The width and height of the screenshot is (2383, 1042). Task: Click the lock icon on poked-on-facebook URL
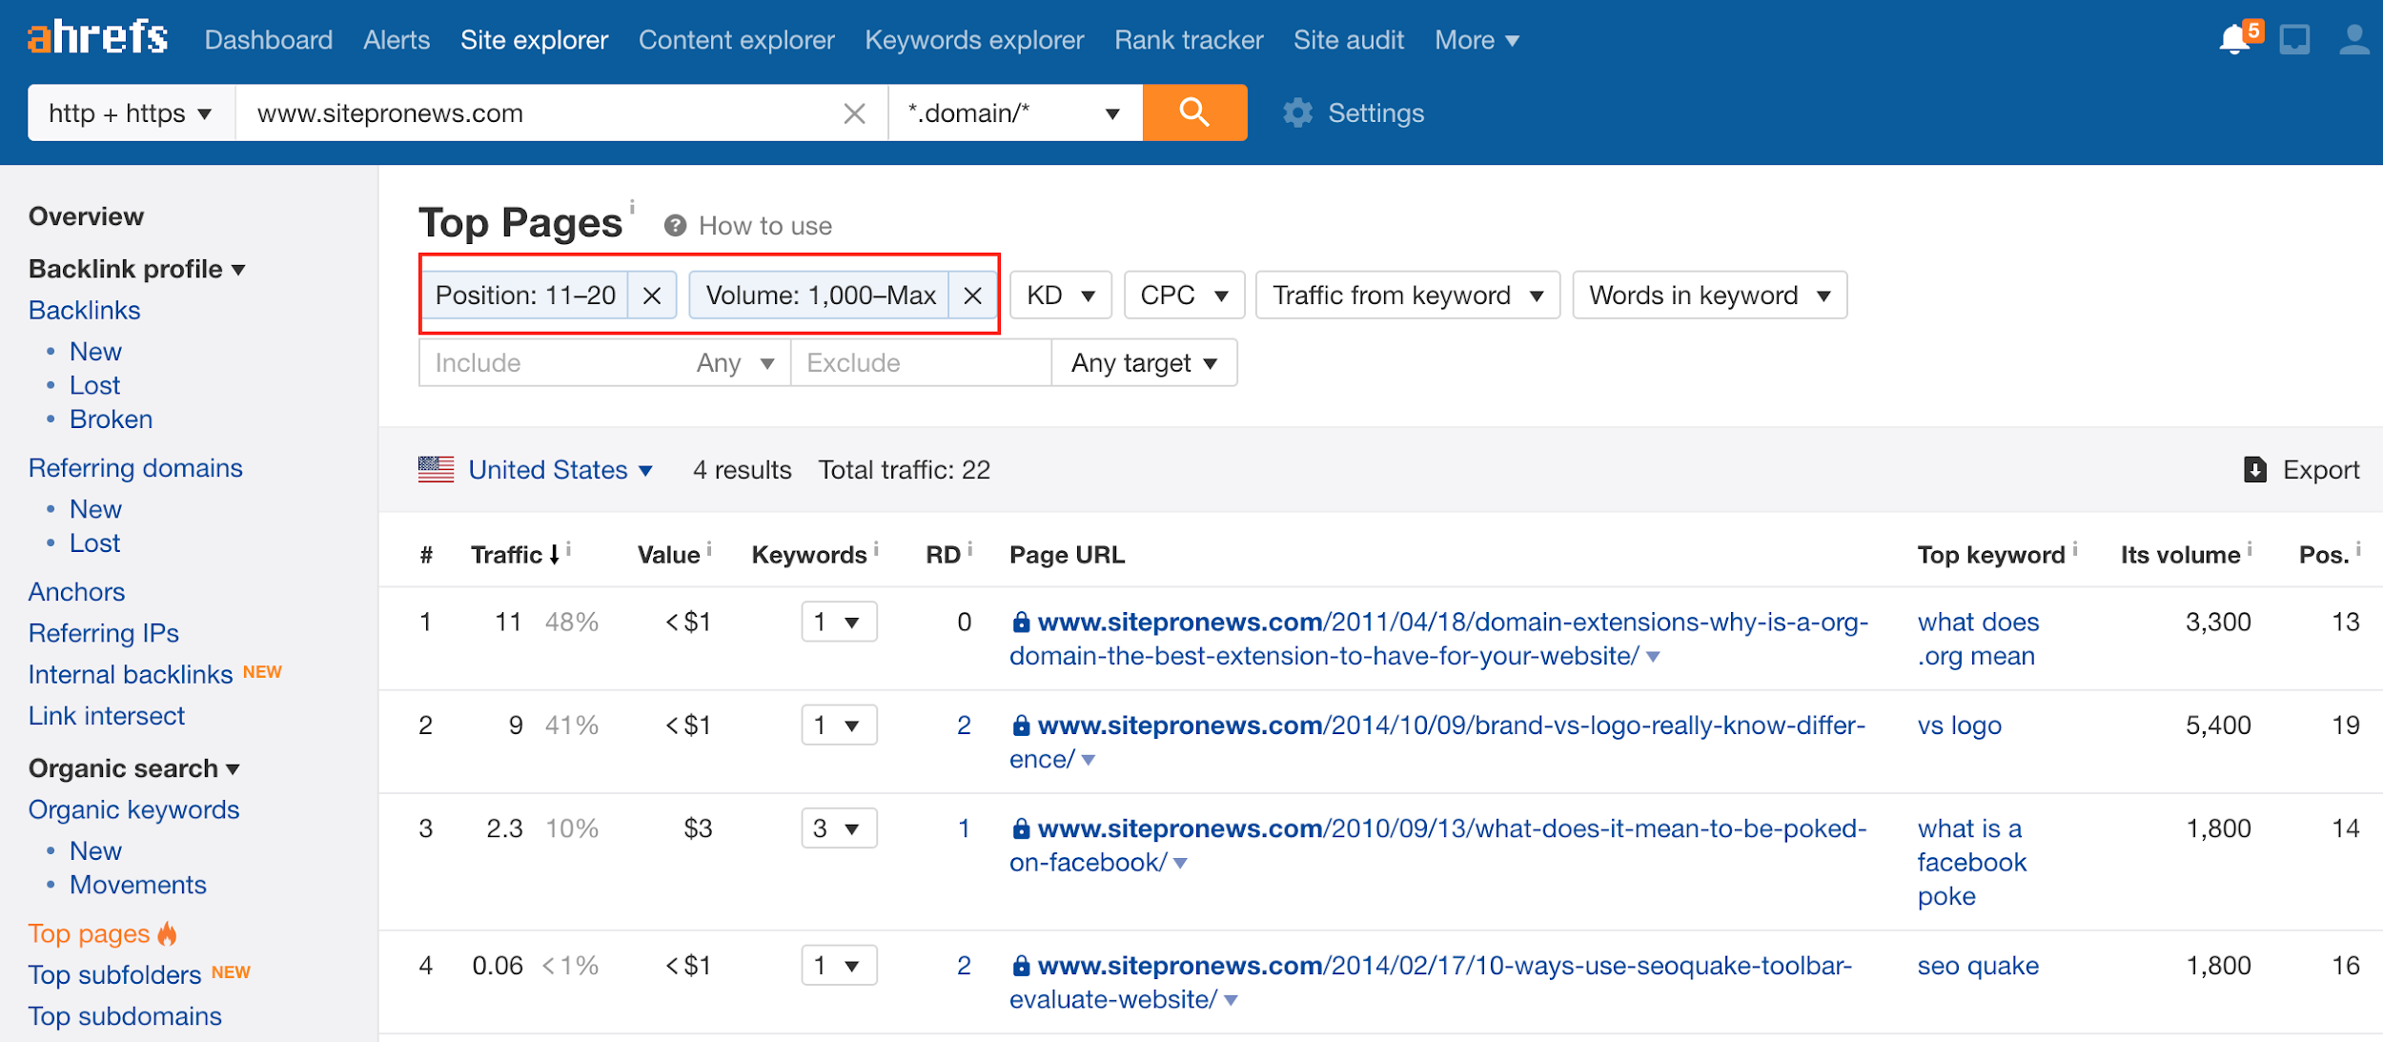point(1020,828)
